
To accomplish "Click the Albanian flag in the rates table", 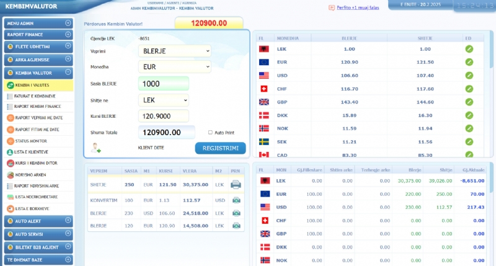I will tap(264, 49).
